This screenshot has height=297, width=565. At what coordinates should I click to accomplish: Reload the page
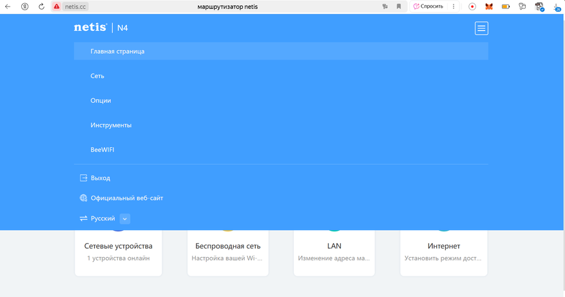(41, 6)
